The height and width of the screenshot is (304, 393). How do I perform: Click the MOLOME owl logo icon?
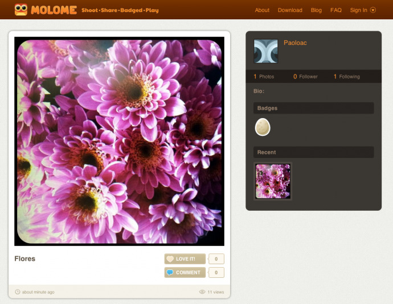21,10
